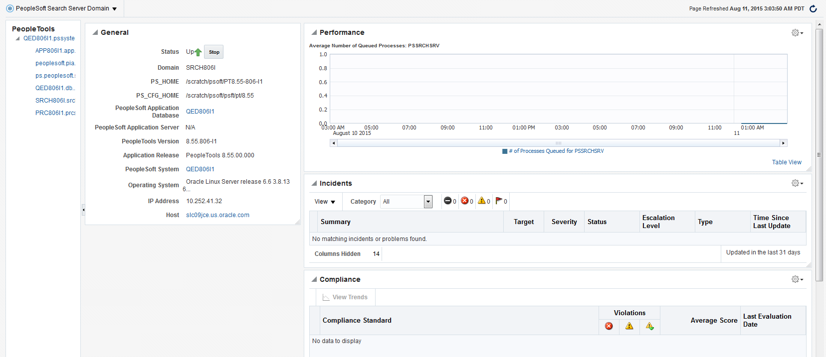
Task: Click the chart horizontal scrollbar
Action: click(x=558, y=143)
